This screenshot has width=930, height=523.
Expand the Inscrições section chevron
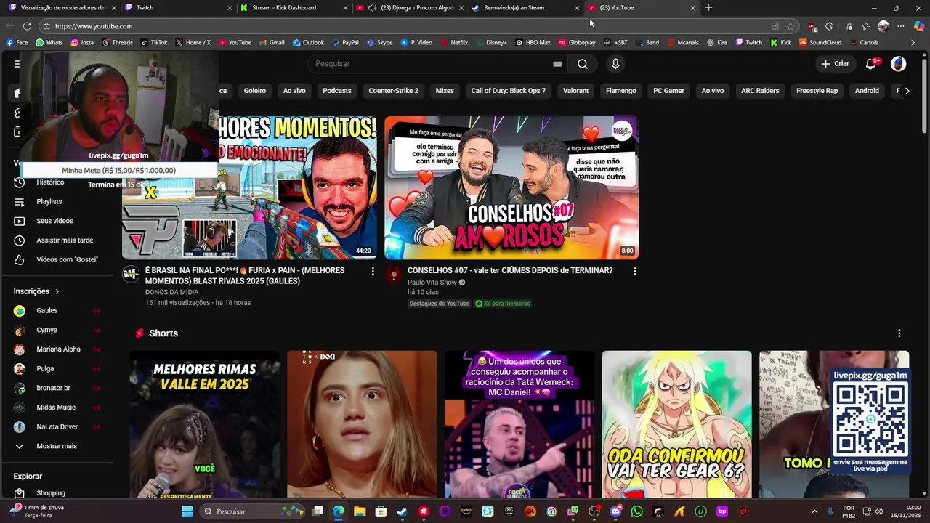57,291
